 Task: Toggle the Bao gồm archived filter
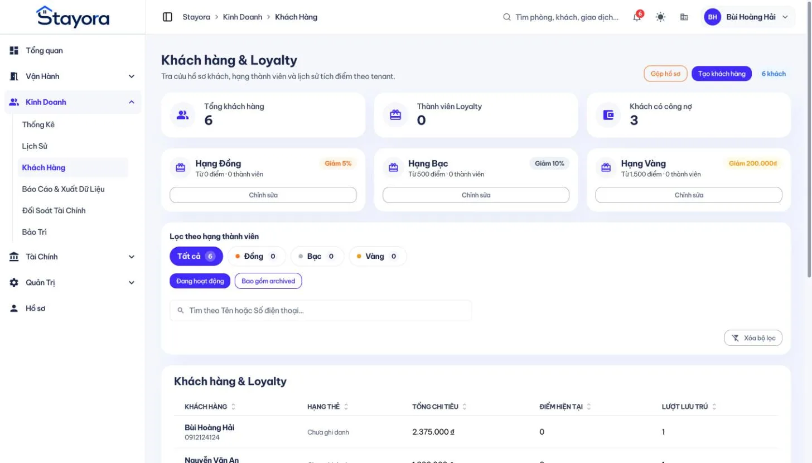click(x=268, y=281)
